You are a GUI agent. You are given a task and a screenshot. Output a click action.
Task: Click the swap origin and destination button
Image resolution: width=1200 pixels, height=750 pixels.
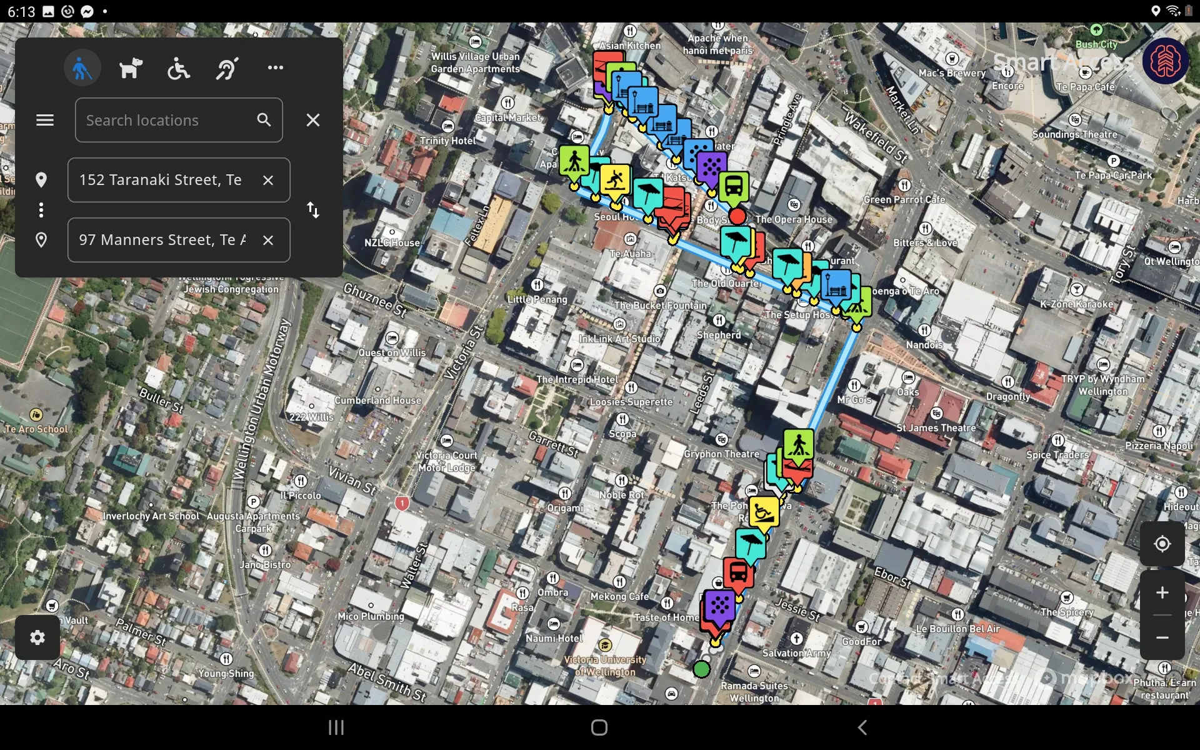pos(312,209)
